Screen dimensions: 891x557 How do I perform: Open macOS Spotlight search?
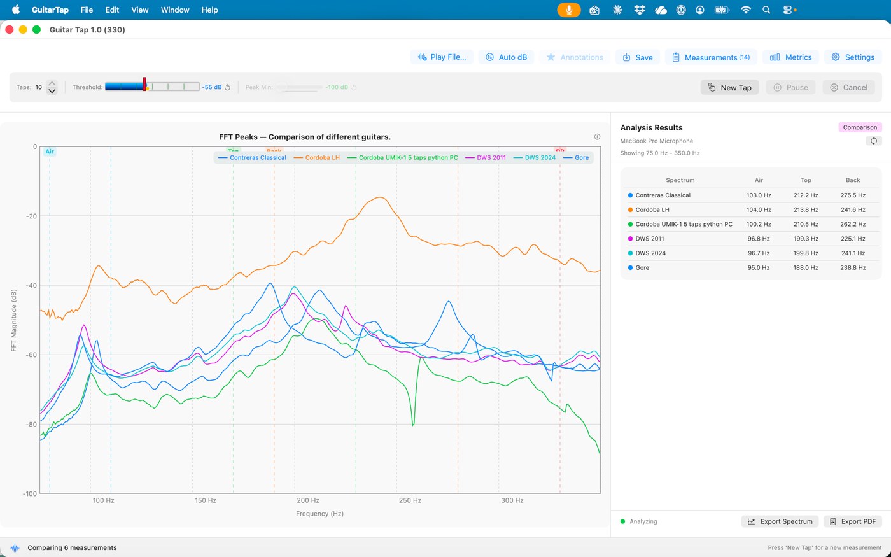766,10
